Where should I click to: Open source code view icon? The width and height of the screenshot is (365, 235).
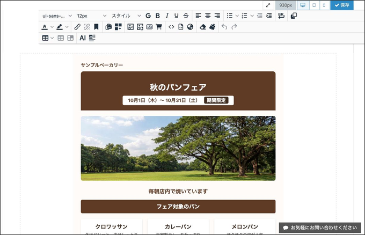pos(171,27)
